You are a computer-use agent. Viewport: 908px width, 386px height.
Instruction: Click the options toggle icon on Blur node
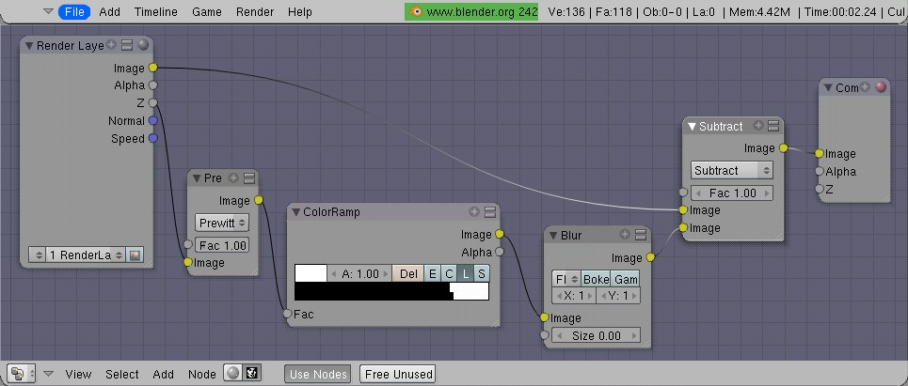[x=641, y=235]
